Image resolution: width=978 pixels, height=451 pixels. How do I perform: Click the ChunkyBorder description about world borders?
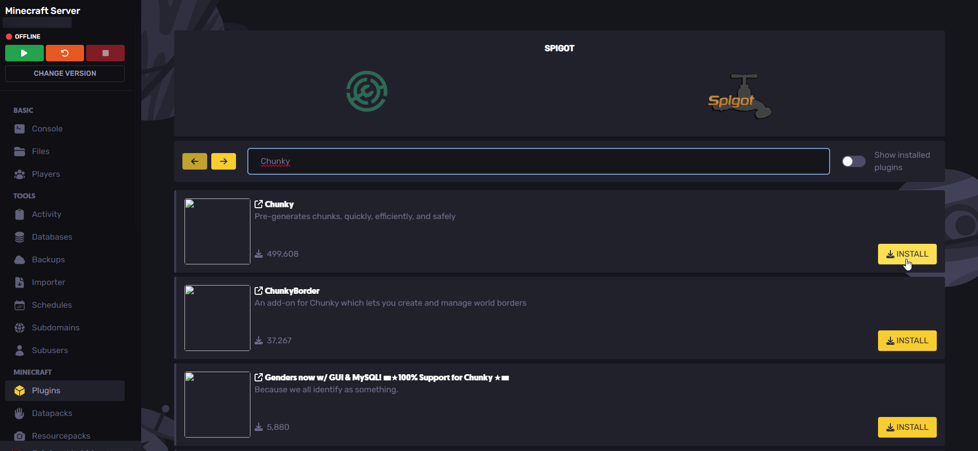coord(391,303)
